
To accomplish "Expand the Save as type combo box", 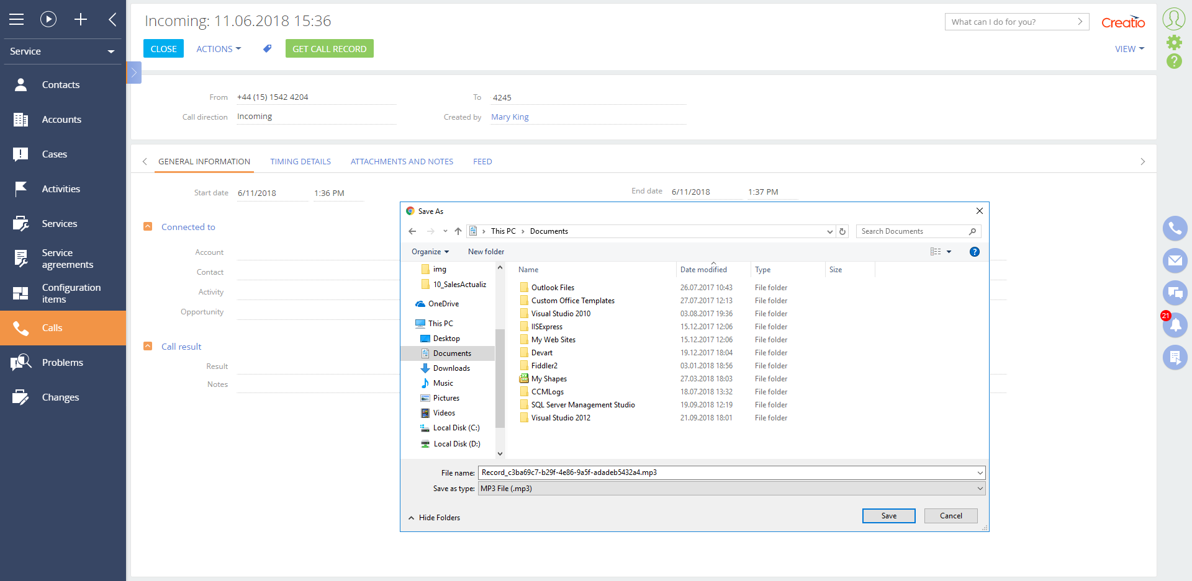I will click(x=731, y=489).
